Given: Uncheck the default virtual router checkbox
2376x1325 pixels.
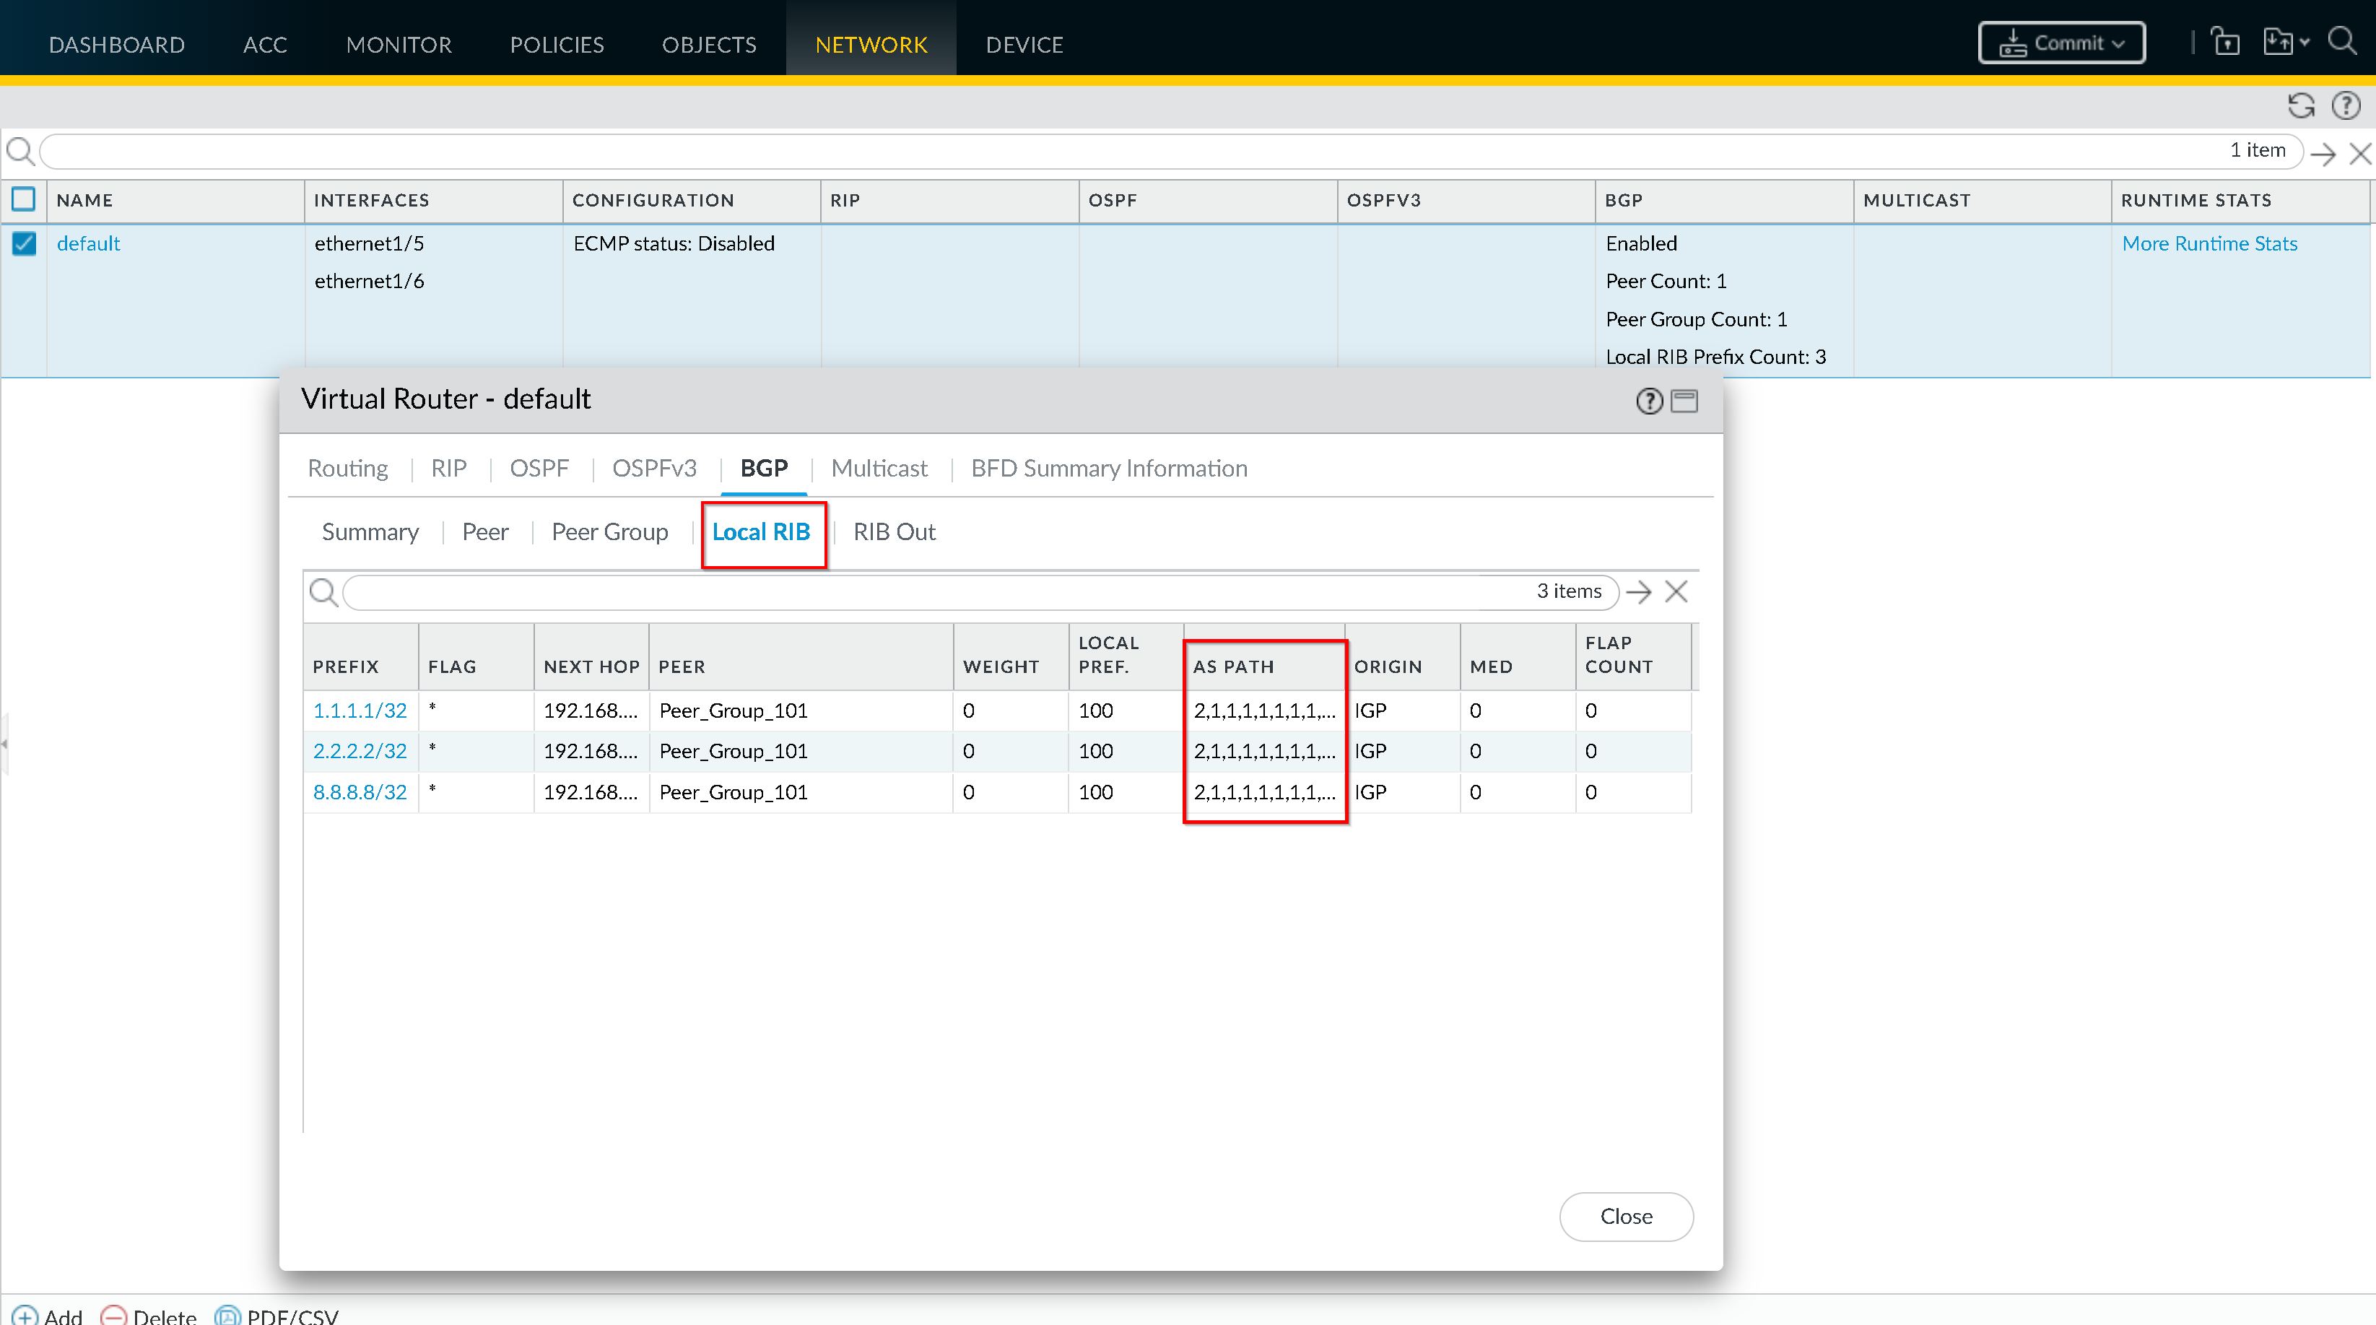Looking at the screenshot, I should click(x=24, y=243).
